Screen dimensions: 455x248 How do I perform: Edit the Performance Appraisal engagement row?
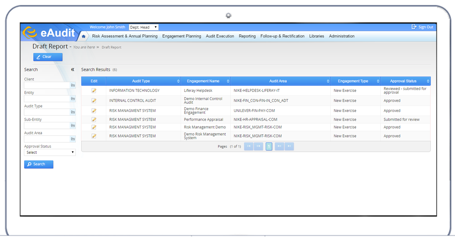[94, 119]
